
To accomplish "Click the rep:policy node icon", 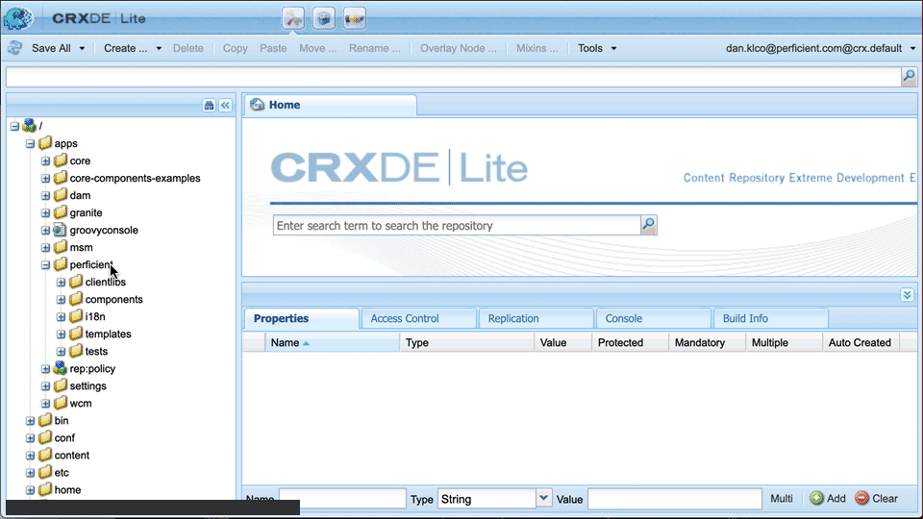I will click(x=60, y=368).
